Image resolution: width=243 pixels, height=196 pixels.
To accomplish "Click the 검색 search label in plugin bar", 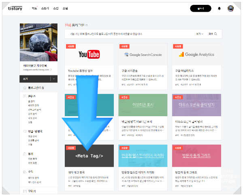I will [211, 34].
